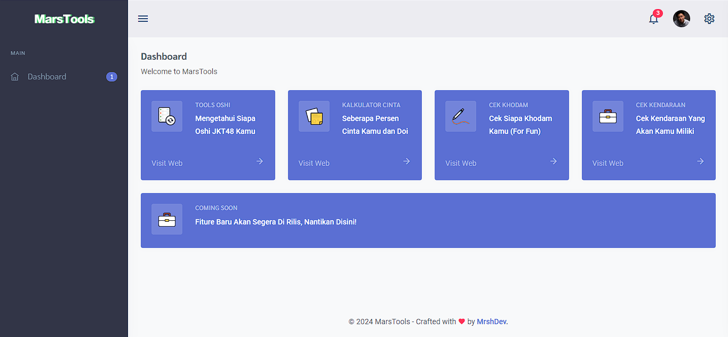728x337 pixels.
Task: Click the MarsTools logo
Action: [x=64, y=19]
